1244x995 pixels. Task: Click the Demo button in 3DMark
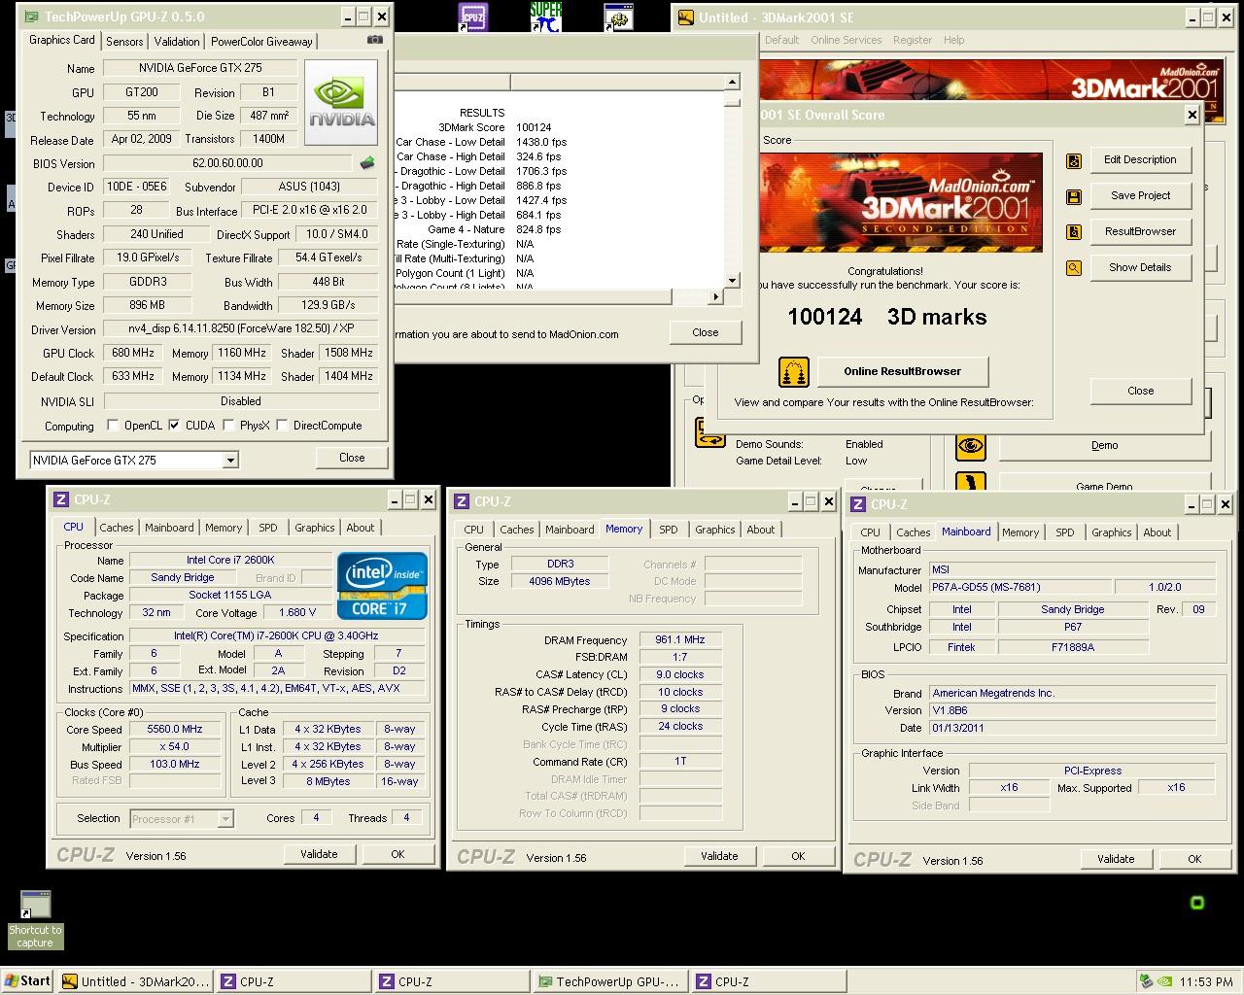tap(1104, 445)
